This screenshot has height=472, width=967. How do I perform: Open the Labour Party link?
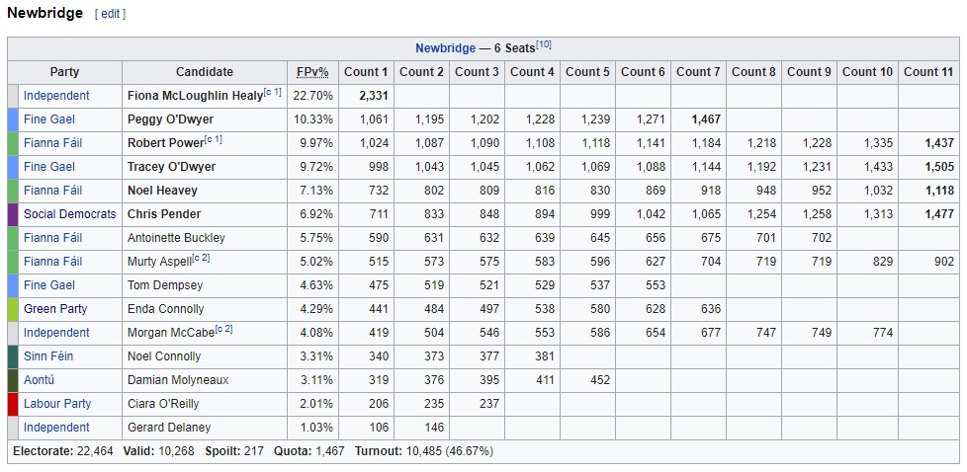[x=57, y=404]
